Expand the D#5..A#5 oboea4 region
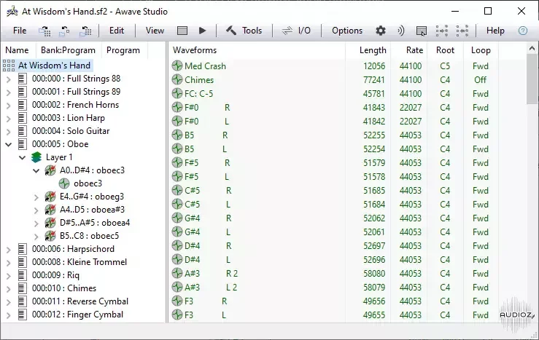Viewport: 539px width, 340px height. click(36, 224)
